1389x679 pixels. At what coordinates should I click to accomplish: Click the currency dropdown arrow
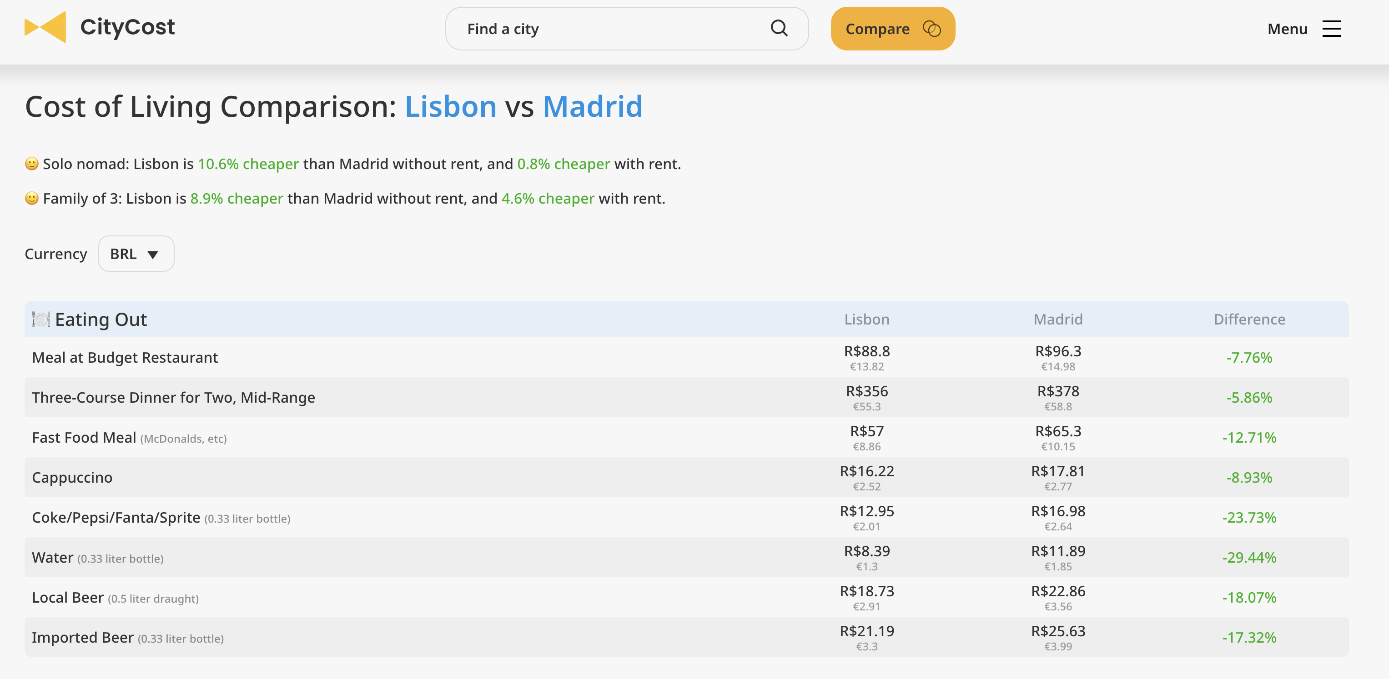(x=153, y=255)
